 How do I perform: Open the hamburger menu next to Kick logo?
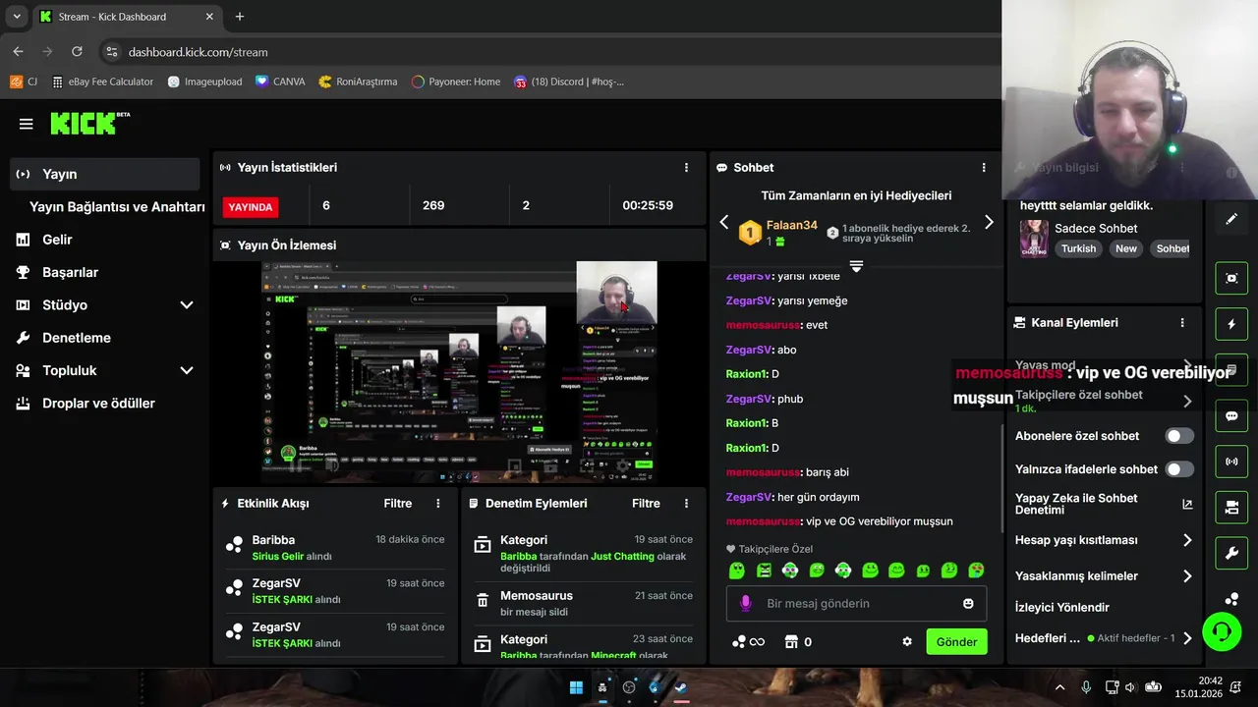point(27,124)
